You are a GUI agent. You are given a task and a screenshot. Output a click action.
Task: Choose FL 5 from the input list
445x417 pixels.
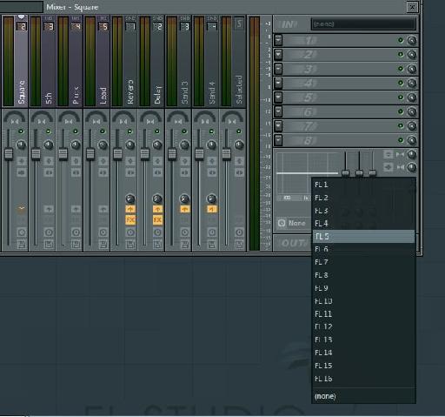pyautogui.click(x=363, y=237)
